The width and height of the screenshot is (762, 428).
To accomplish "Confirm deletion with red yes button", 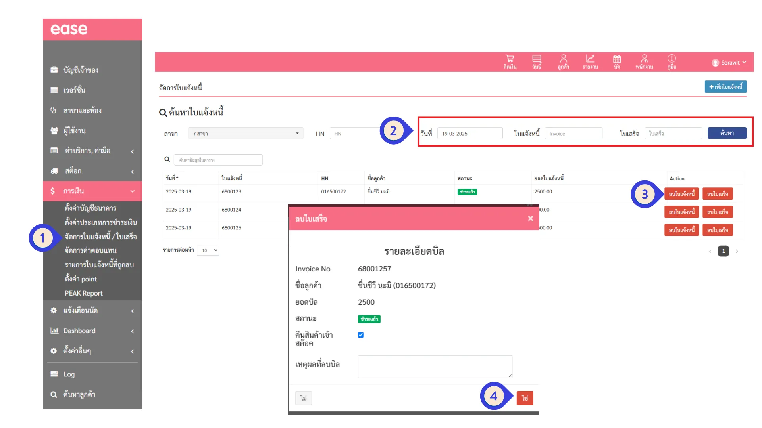I will click(525, 398).
